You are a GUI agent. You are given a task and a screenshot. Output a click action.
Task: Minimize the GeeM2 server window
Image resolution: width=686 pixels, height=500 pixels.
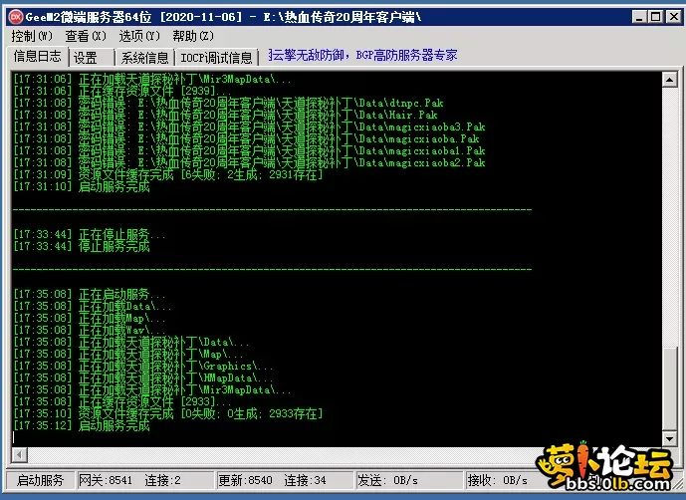[639, 17]
